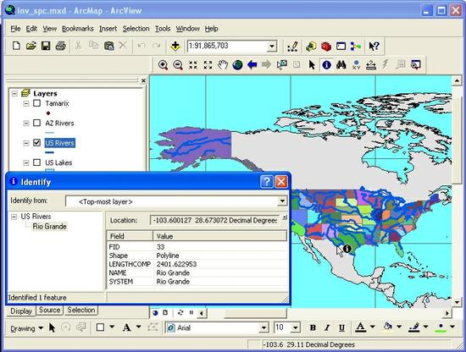Viewport: 466px width, 352px height.
Task: Select the Zoom Out tool
Action: (178, 64)
